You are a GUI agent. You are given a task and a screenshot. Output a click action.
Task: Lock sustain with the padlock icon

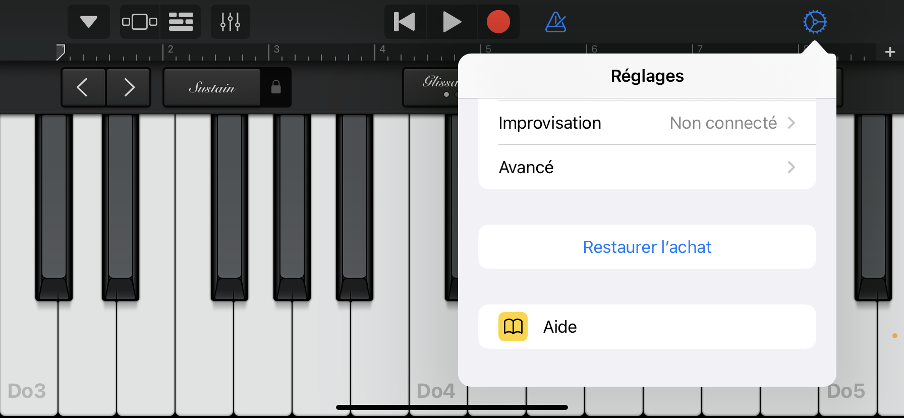pos(276,87)
